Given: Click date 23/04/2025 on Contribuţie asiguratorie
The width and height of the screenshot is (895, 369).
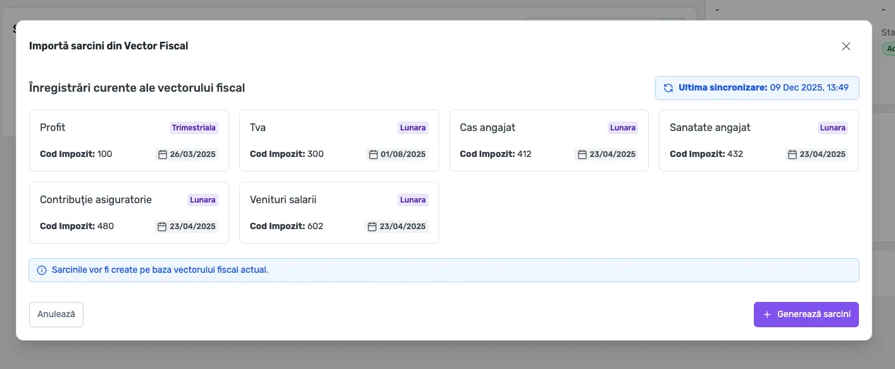Looking at the screenshot, I should tap(193, 227).
